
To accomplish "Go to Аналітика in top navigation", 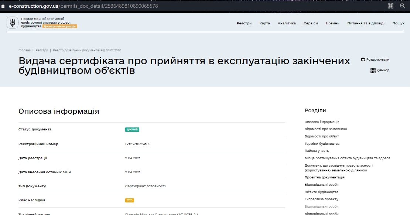I will 287,23.
